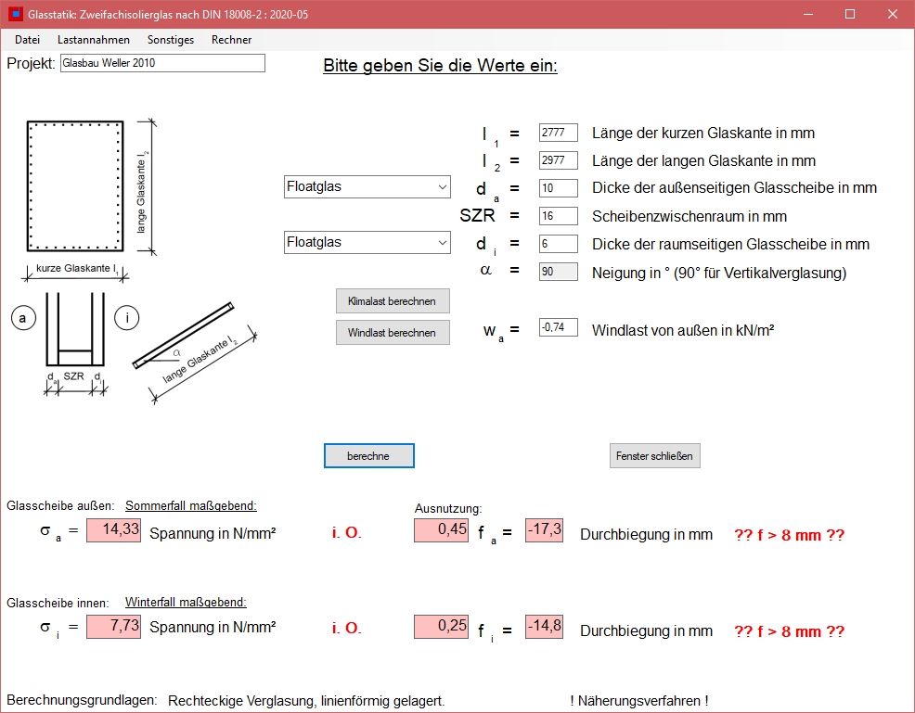The height and width of the screenshot is (713, 915).
Task: Click the '! Näherungsverfahren !' note
Action: pos(639,701)
